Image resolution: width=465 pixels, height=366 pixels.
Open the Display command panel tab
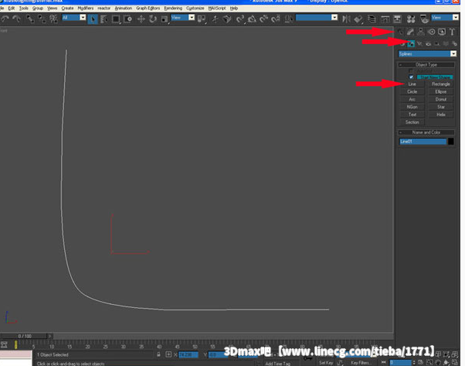[x=442, y=32]
